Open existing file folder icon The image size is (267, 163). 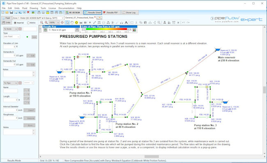[7, 13]
